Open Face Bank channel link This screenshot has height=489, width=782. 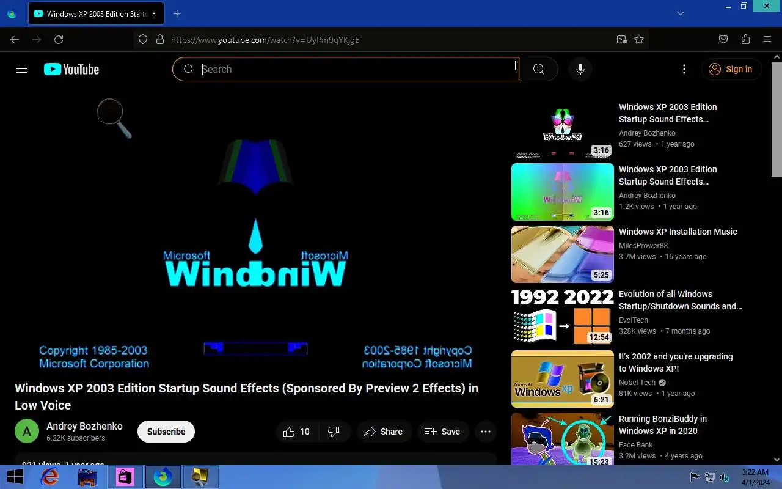pyautogui.click(x=636, y=444)
